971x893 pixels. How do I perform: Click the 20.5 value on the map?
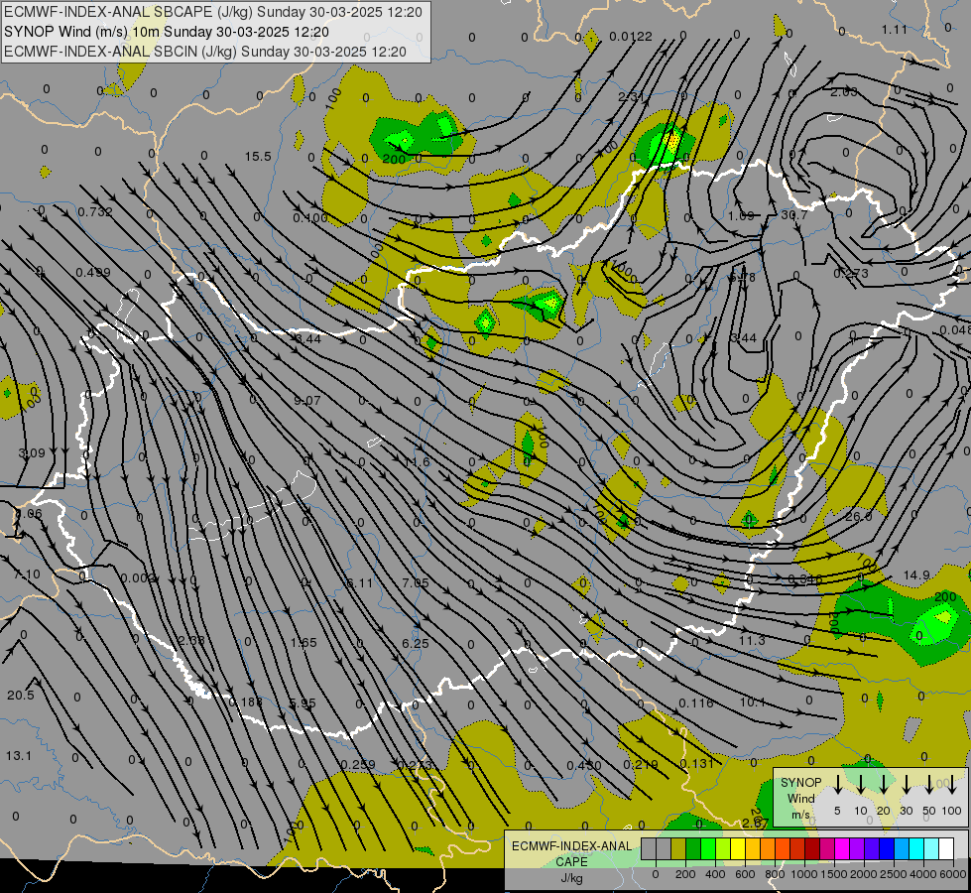click(21, 696)
